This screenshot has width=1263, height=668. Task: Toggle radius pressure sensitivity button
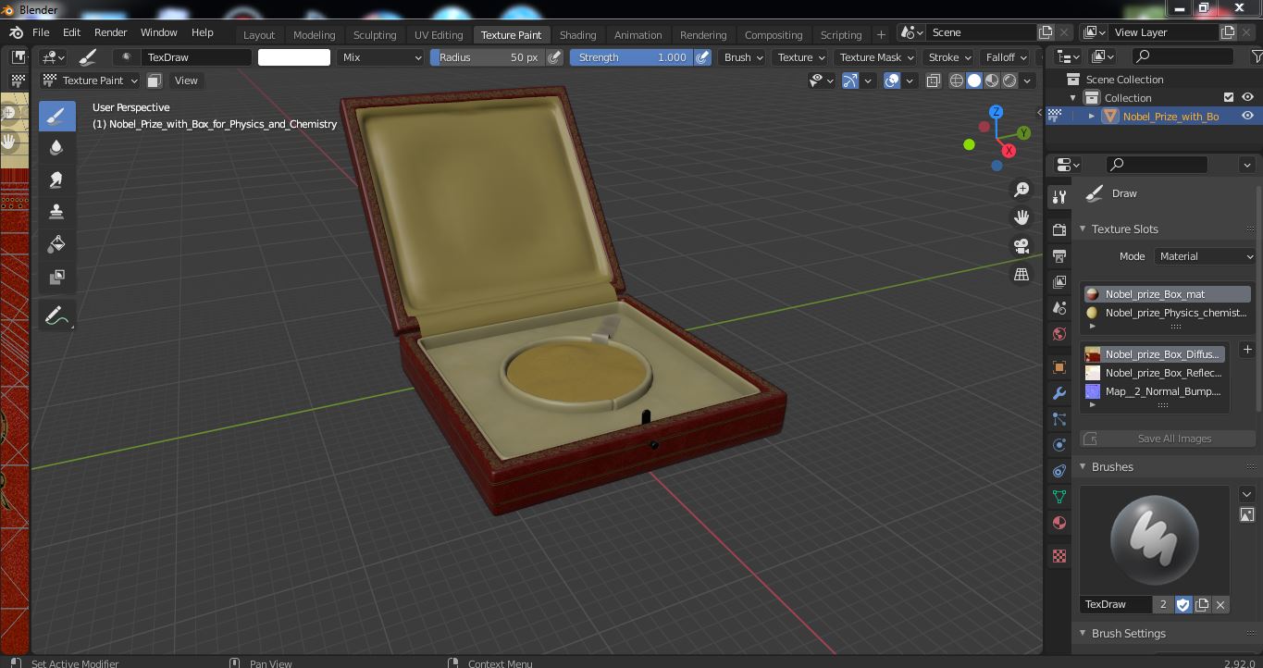554,57
